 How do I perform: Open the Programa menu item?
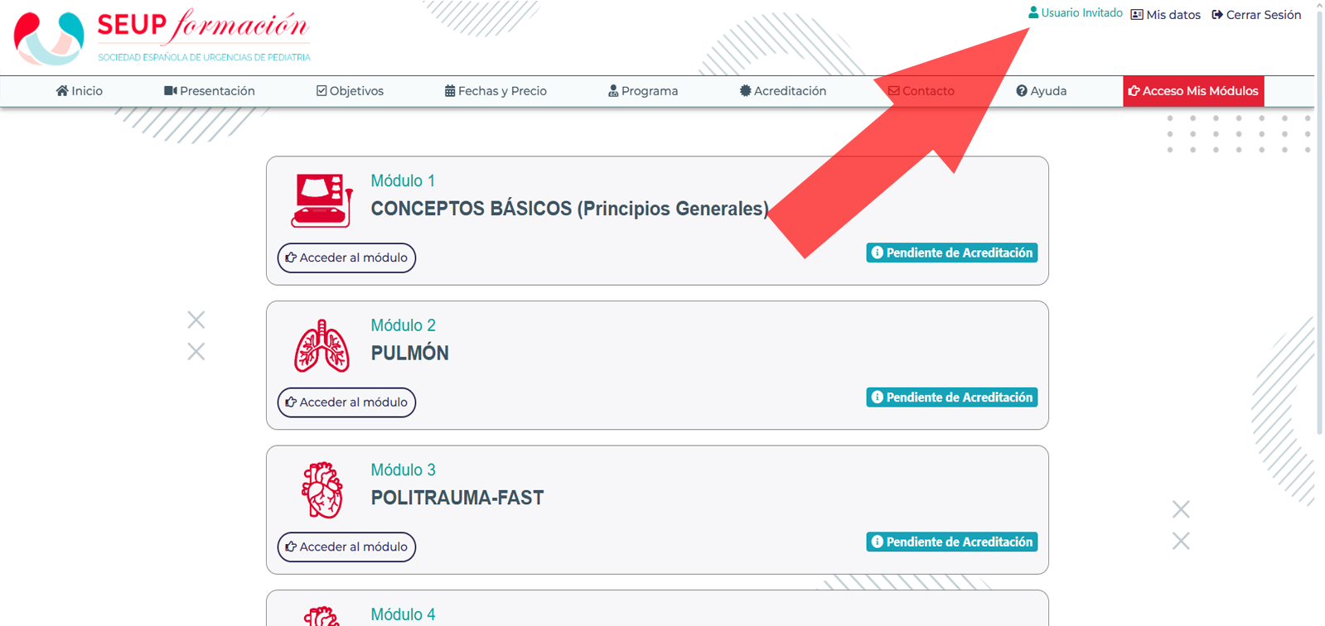(643, 91)
